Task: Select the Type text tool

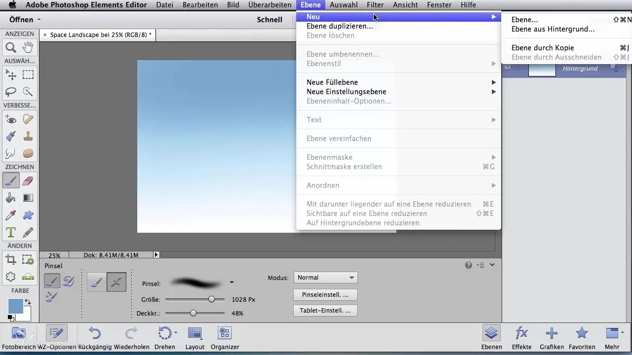Action: click(x=11, y=232)
